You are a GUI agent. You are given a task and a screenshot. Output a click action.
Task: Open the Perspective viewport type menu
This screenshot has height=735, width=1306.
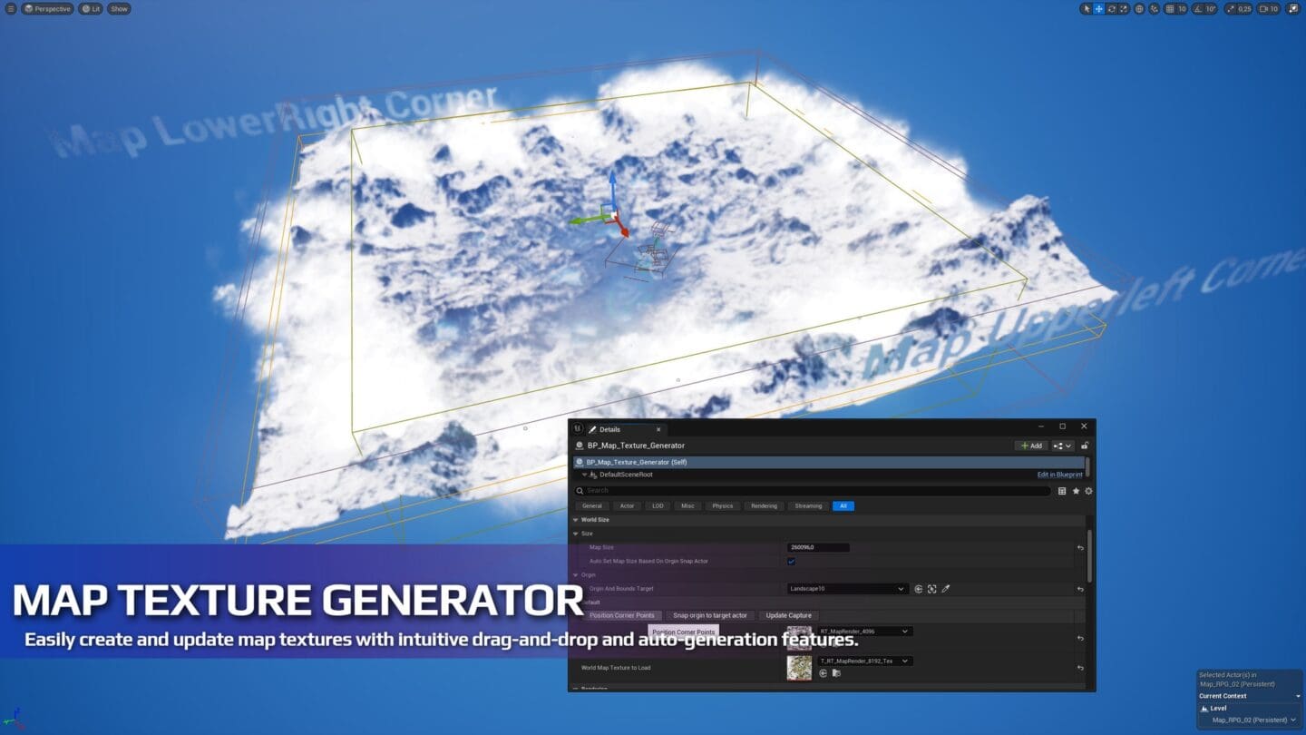(x=48, y=8)
